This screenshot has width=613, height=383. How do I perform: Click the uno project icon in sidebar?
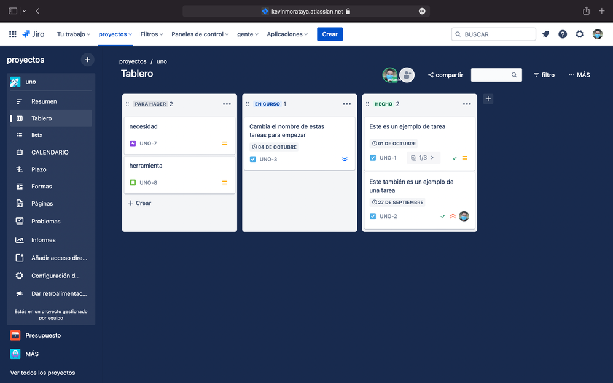pos(15,82)
